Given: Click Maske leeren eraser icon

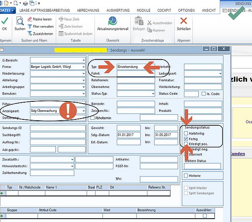Looking at the screenshot, I should [30, 19].
